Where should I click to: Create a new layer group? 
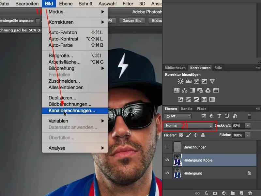233,193
